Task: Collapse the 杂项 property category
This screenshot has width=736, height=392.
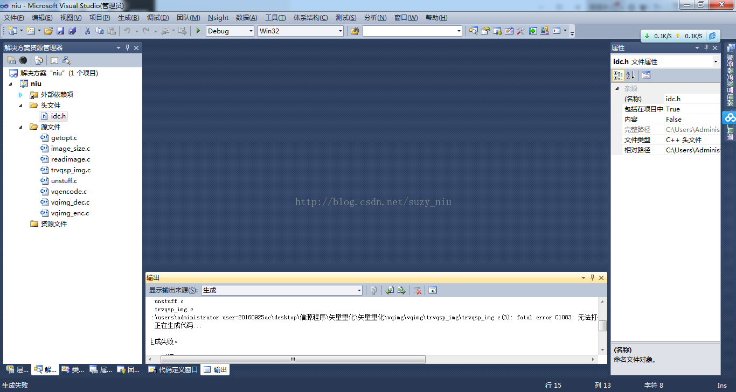Action: 617,88
